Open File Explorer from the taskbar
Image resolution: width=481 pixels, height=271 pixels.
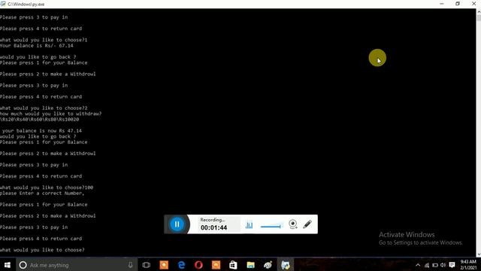250,265
